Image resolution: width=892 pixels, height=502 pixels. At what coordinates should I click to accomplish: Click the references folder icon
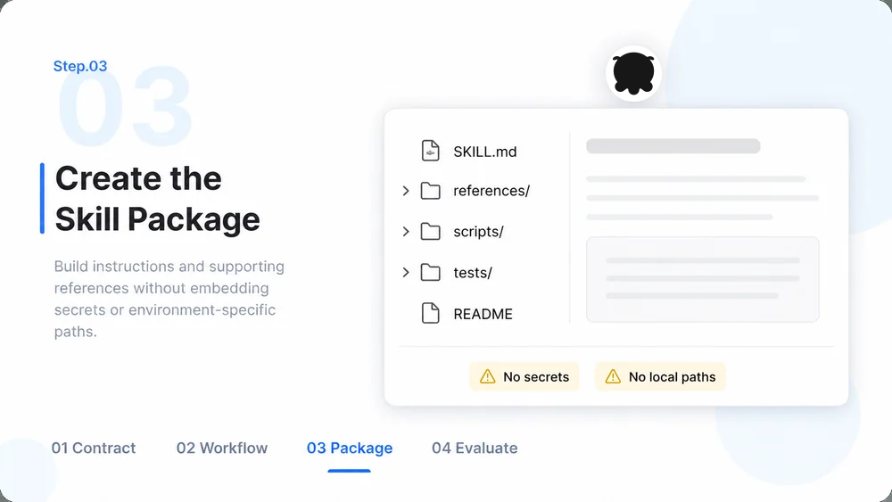(x=430, y=191)
